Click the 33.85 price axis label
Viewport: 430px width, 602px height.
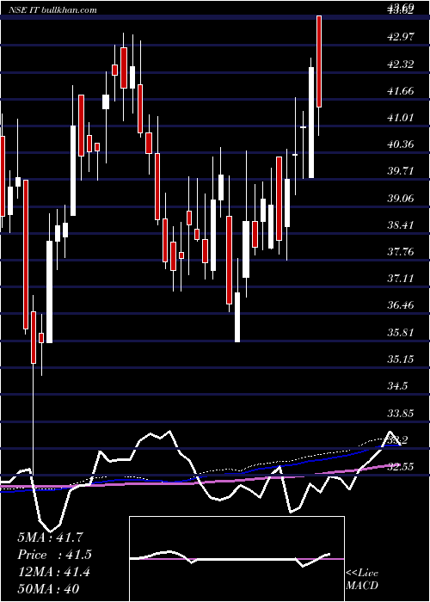[x=402, y=413]
